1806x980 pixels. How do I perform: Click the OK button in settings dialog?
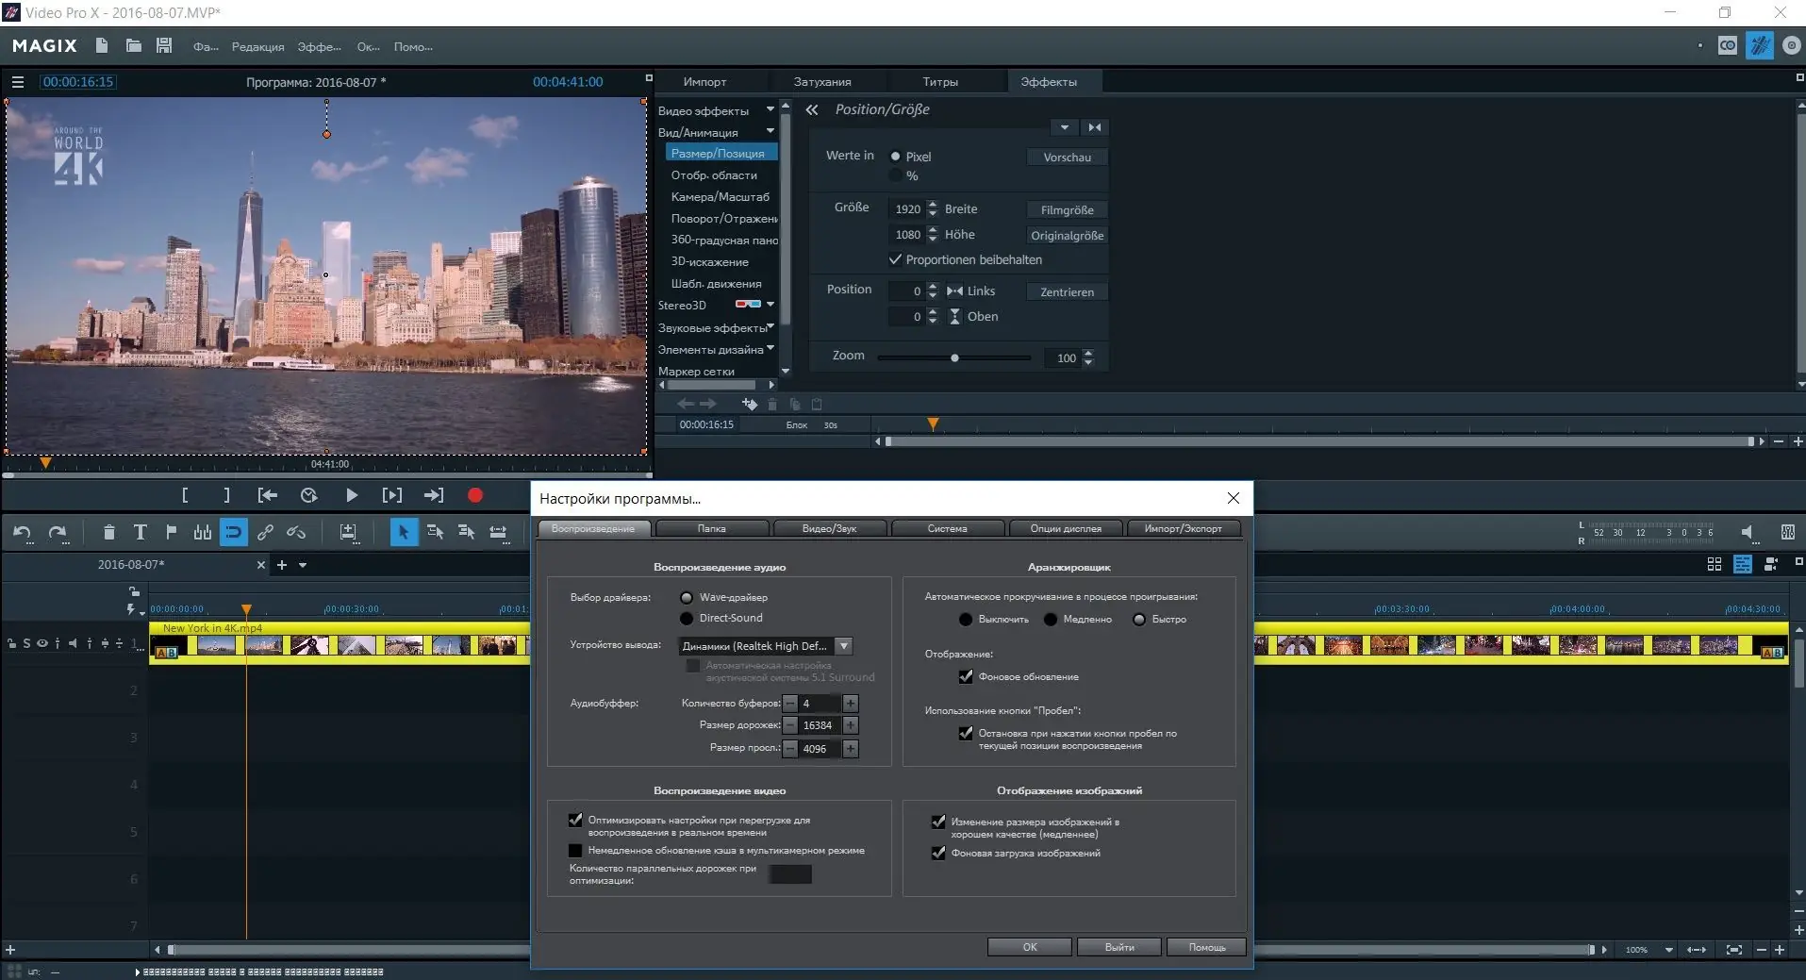click(1029, 947)
